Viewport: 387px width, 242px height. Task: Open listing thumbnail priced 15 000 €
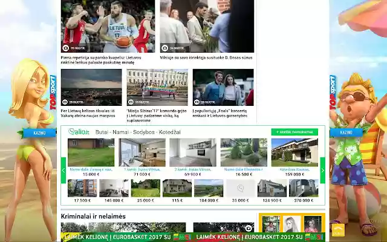pyautogui.click(x=91, y=152)
